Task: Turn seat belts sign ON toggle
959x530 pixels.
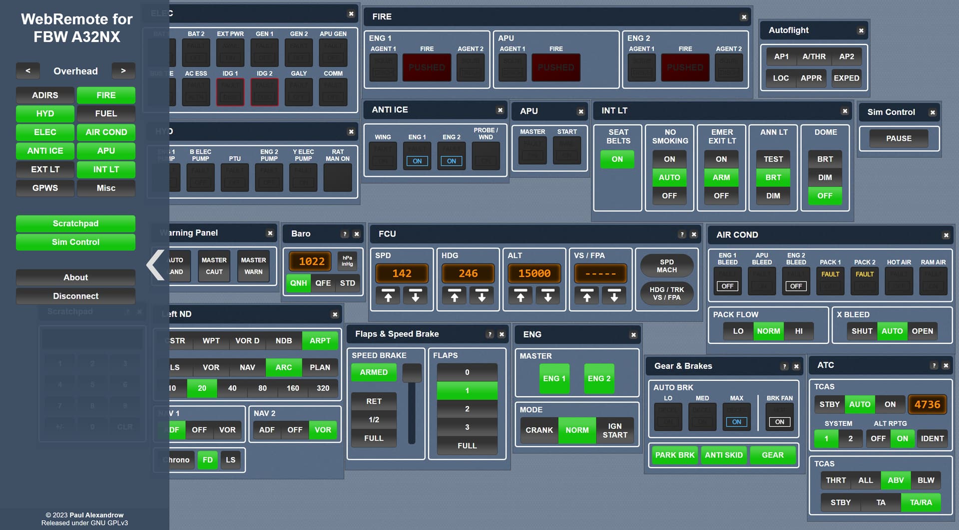Action: [617, 159]
